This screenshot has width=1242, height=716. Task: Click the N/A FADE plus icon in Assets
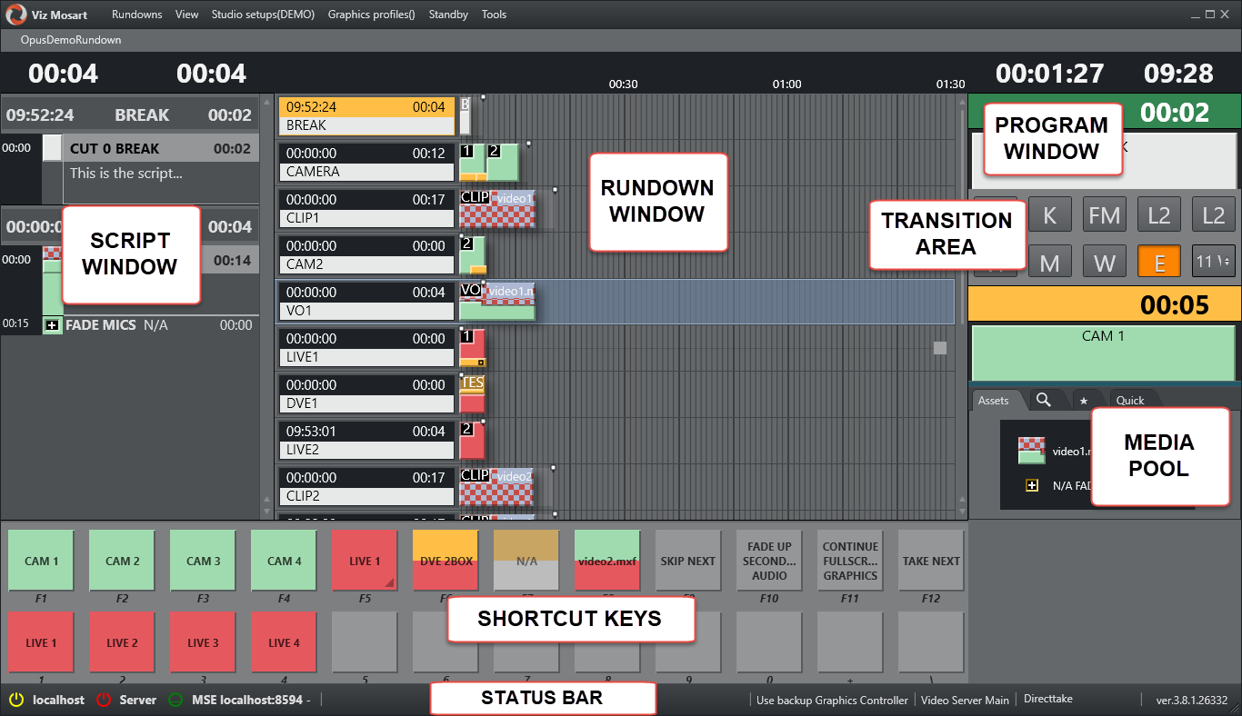(1032, 485)
